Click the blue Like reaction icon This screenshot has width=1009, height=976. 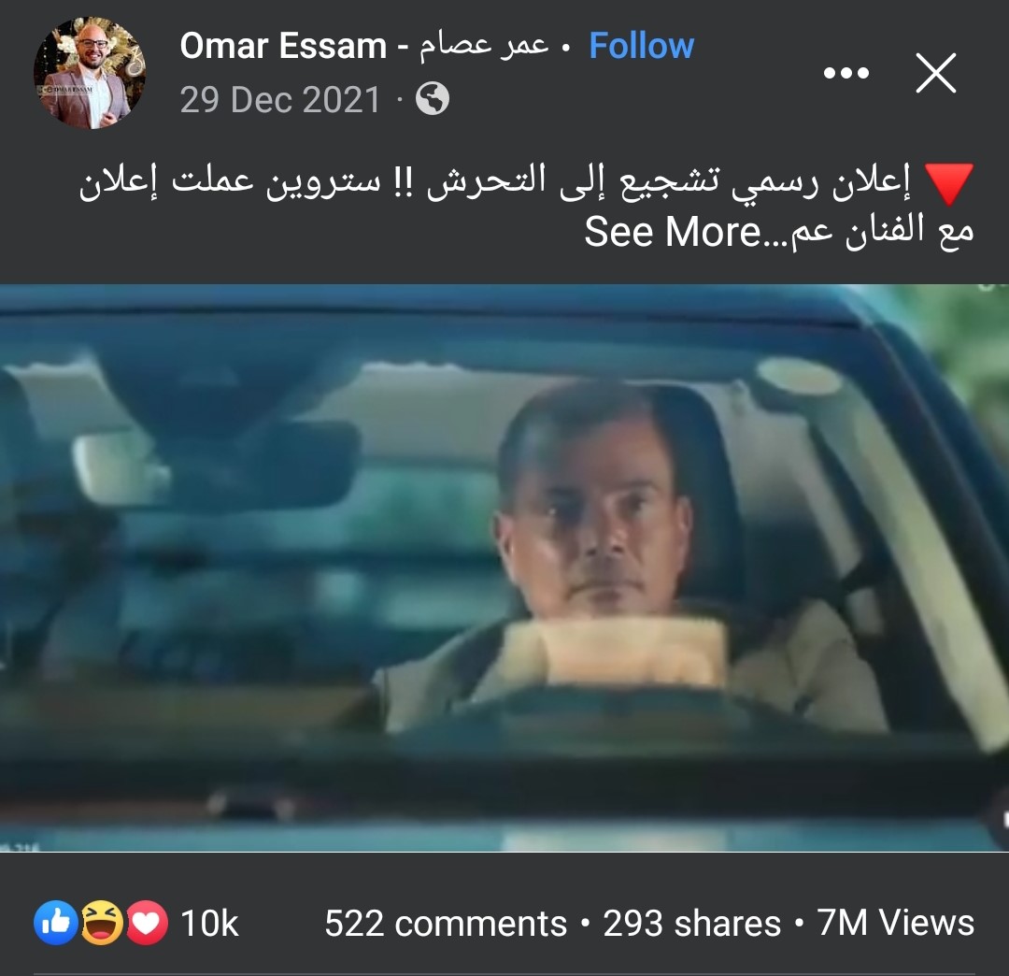[x=55, y=923]
